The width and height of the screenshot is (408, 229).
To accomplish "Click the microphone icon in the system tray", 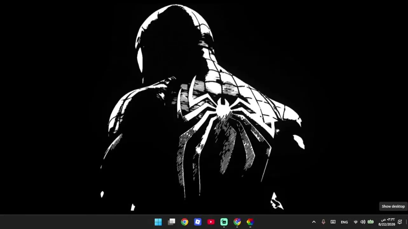I will 323,222.
